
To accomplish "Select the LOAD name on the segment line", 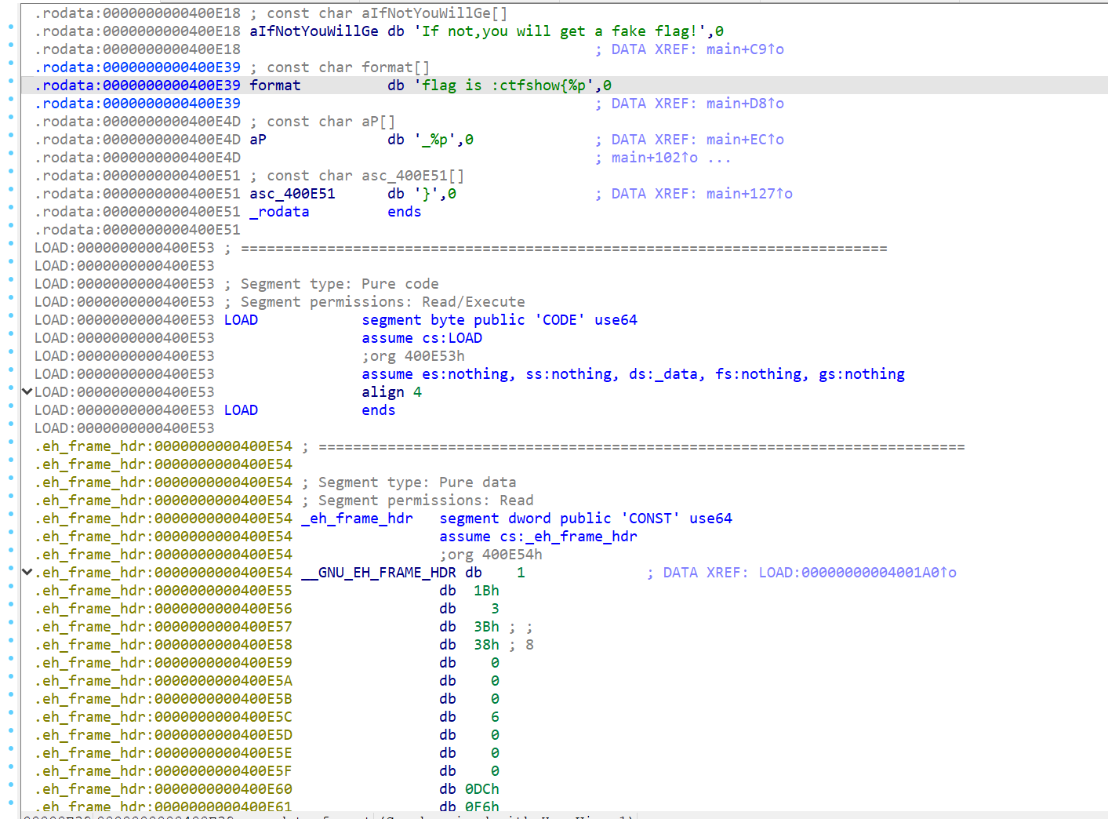I will [x=241, y=320].
